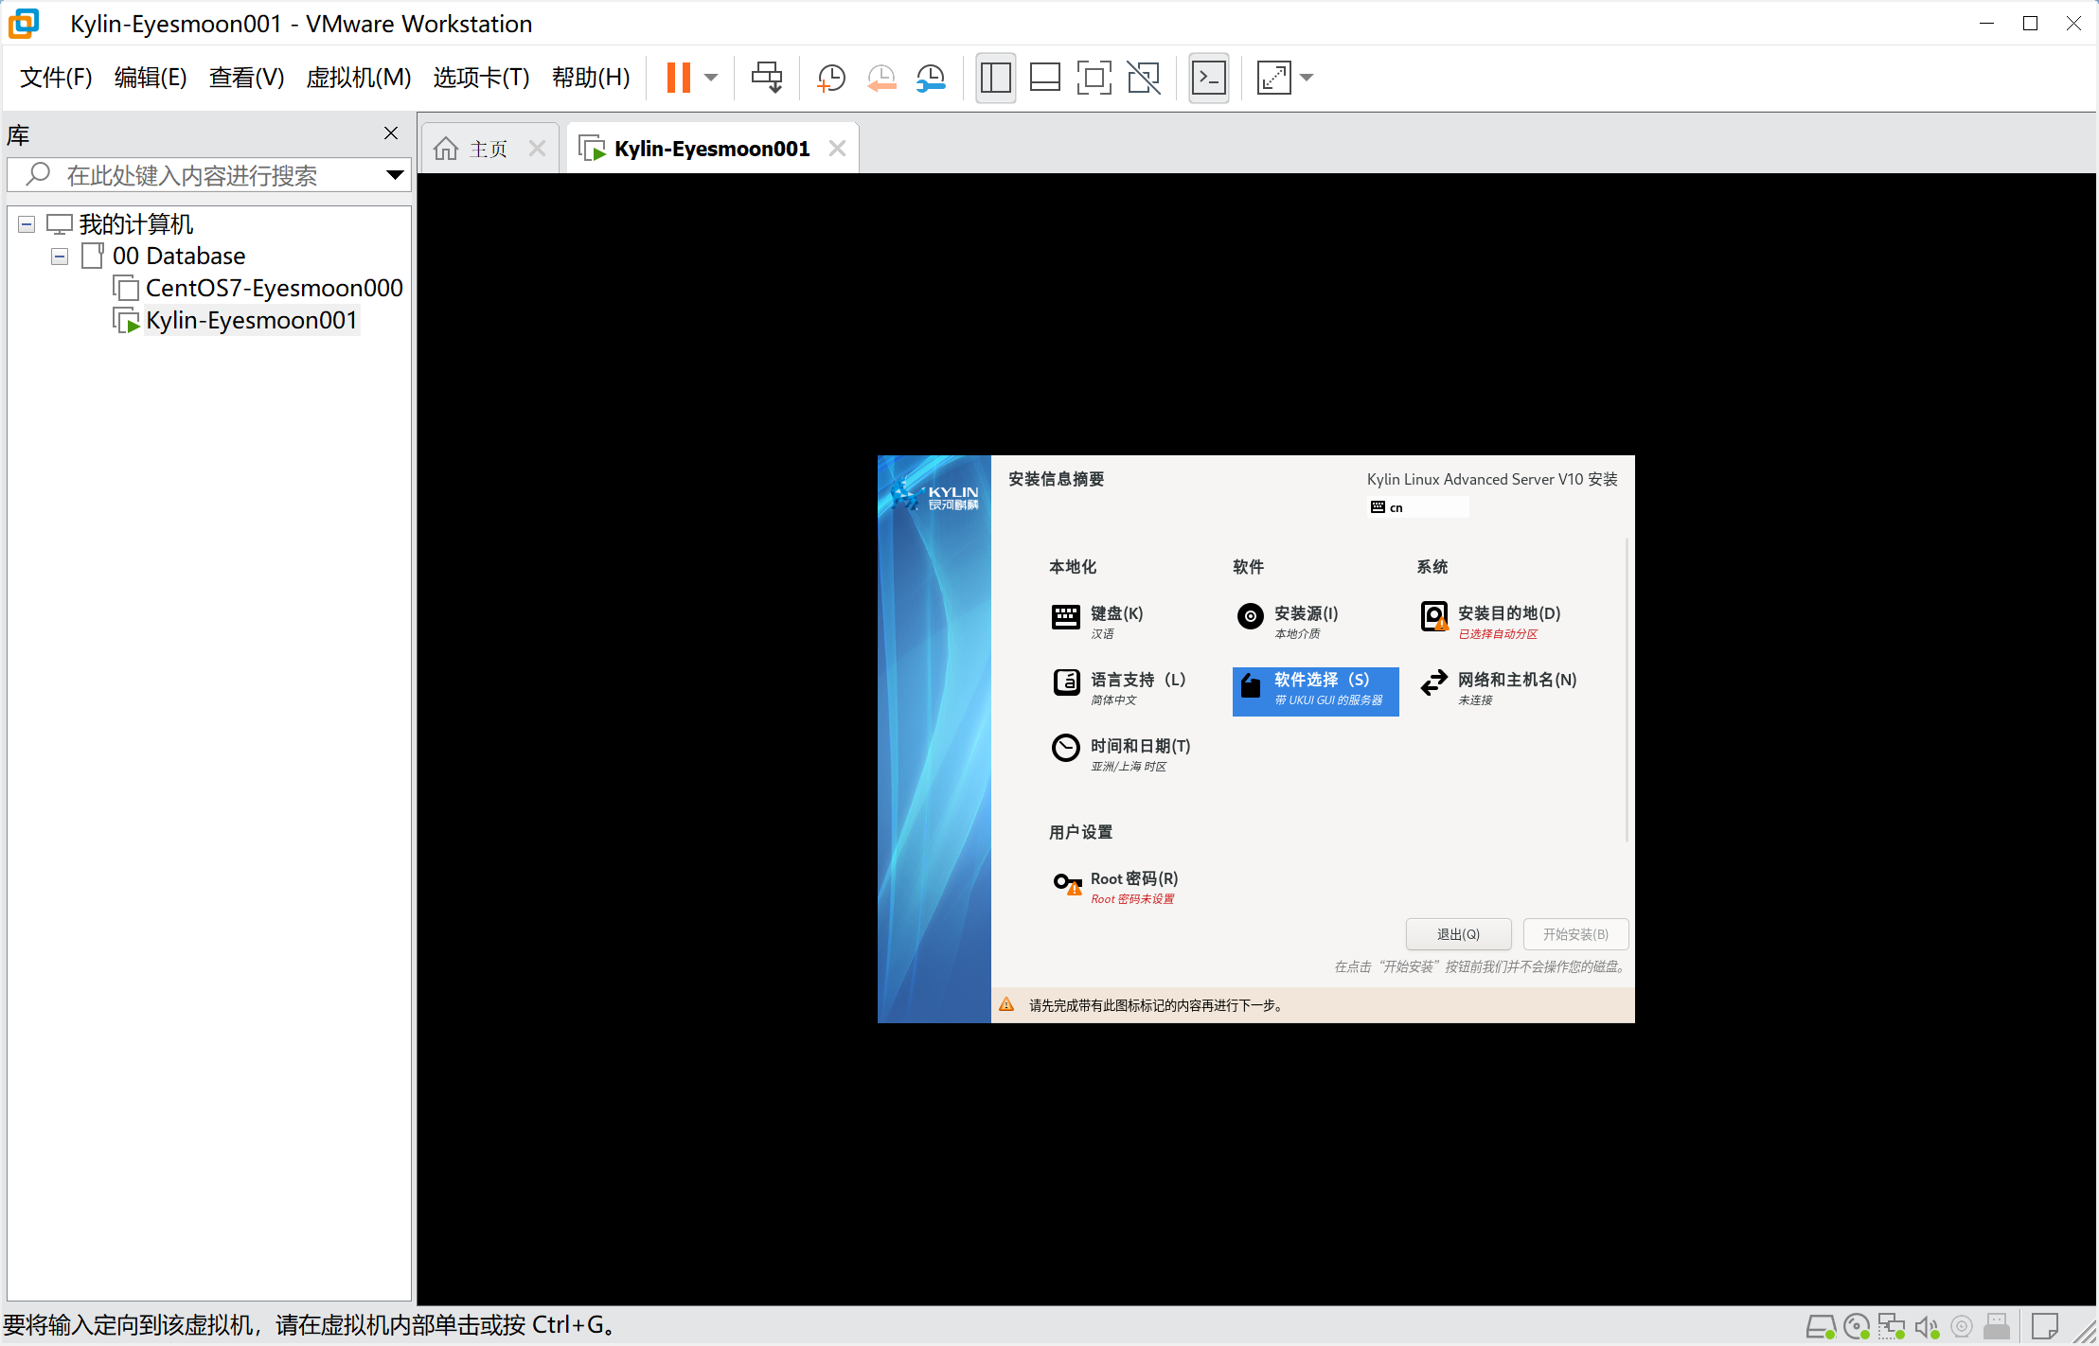This screenshot has height=1346, width=2099.
Task: Click the send Ctrl+Alt+Del toolbar icon
Action: click(767, 78)
